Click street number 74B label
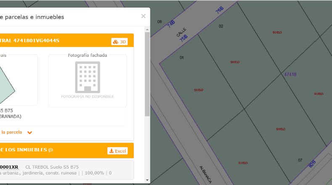The width and height of the screenshot is (332, 185). 171,24
